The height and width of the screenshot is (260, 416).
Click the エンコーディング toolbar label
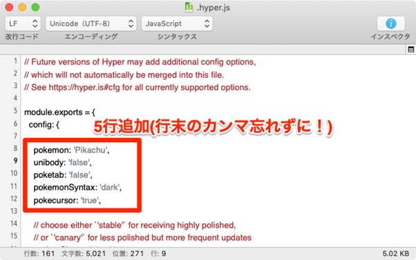pos(91,37)
